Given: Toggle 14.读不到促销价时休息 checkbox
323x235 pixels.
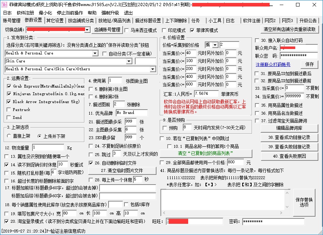Looking at the screenshot, I should 6,165.
